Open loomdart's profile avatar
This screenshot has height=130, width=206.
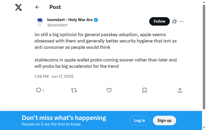pos(40,22)
